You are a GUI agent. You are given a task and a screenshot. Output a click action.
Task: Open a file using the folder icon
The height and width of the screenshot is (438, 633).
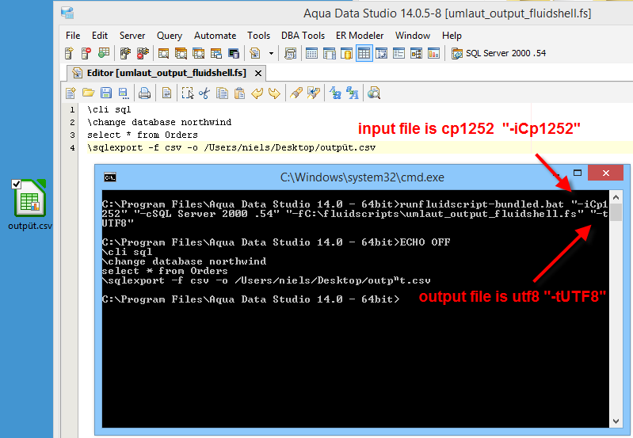89,93
